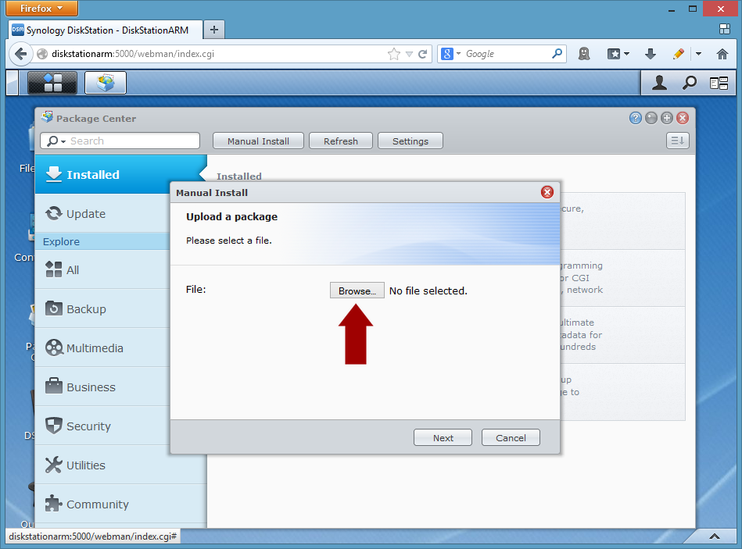The width and height of the screenshot is (742, 549).
Task: Close the Manual Install dialog
Action: click(x=547, y=192)
